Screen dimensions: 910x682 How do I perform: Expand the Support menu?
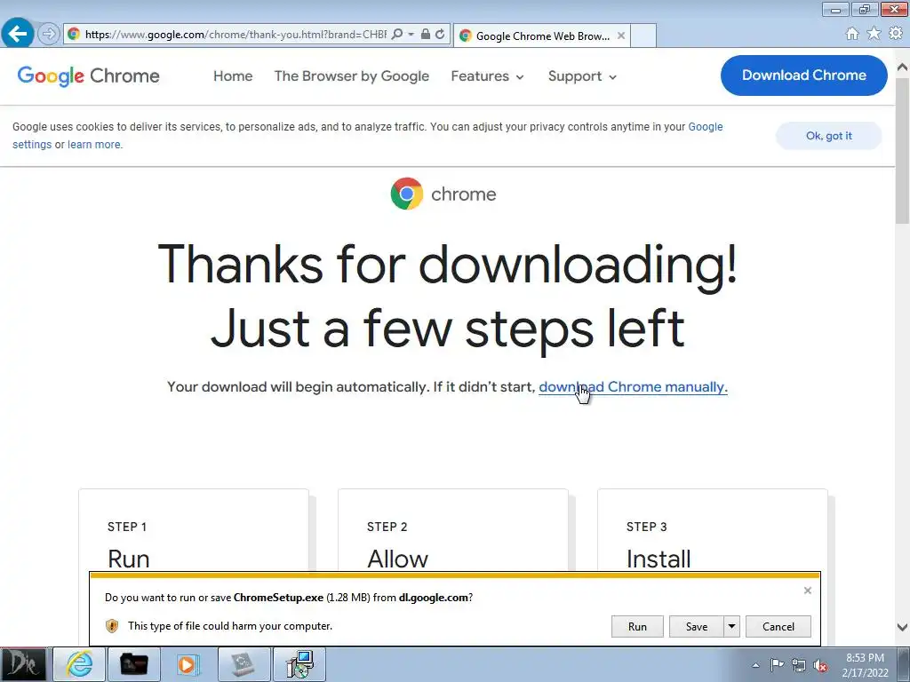(582, 76)
